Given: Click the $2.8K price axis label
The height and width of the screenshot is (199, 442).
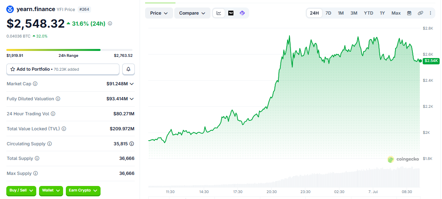Looking at the screenshot, I should point(428,28).
